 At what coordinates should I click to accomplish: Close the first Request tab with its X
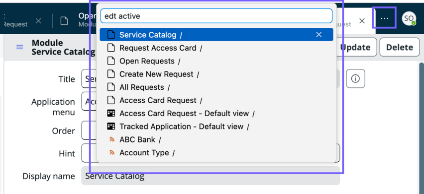(38, 21)
